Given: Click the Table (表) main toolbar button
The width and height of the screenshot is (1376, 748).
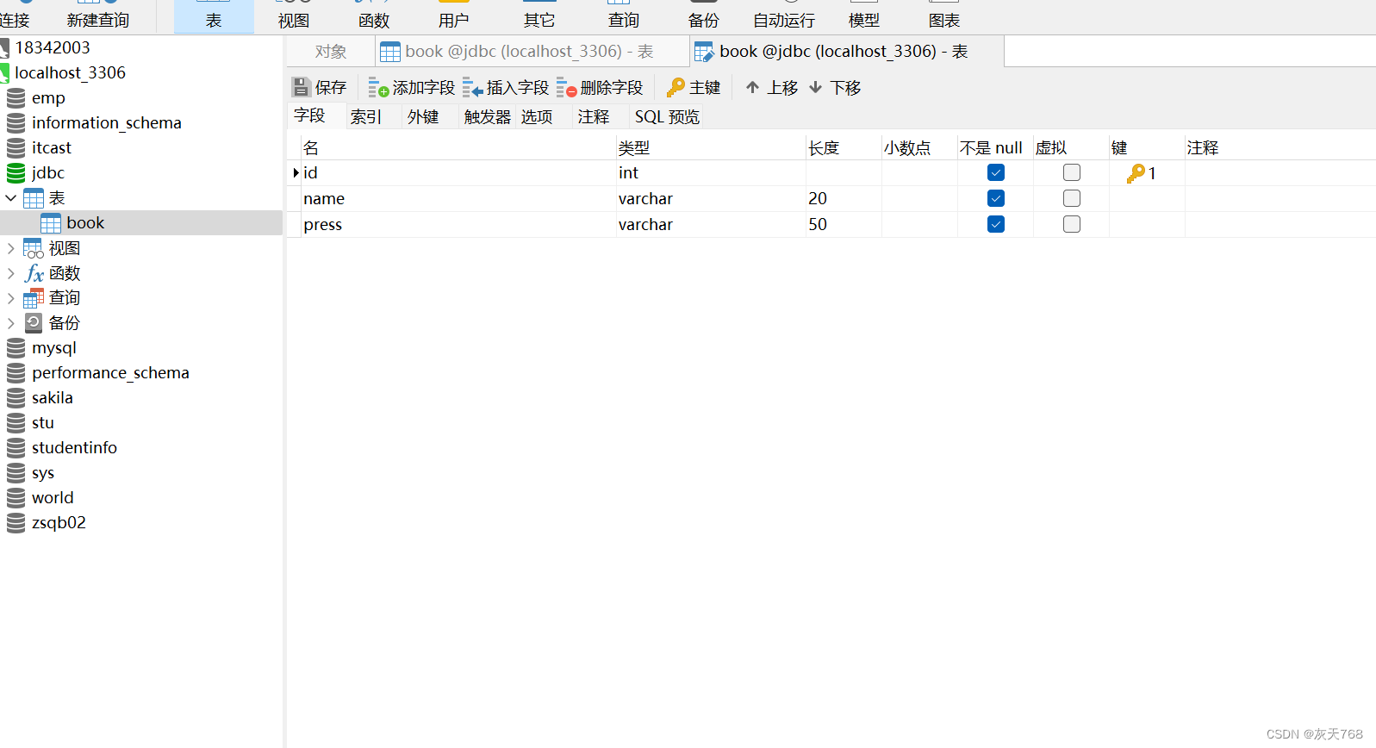Looking at the screenshot, I should point(214,17).
